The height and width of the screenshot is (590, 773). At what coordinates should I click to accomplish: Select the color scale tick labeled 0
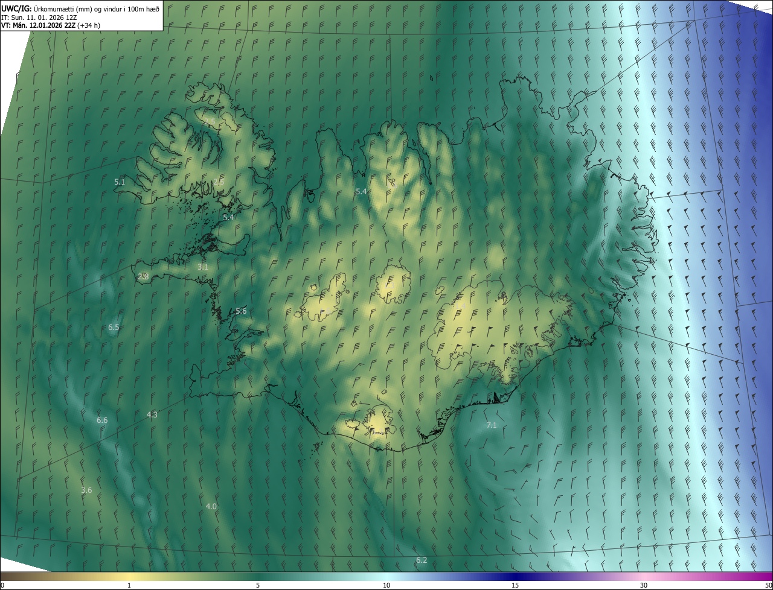(x=2, y=586)
